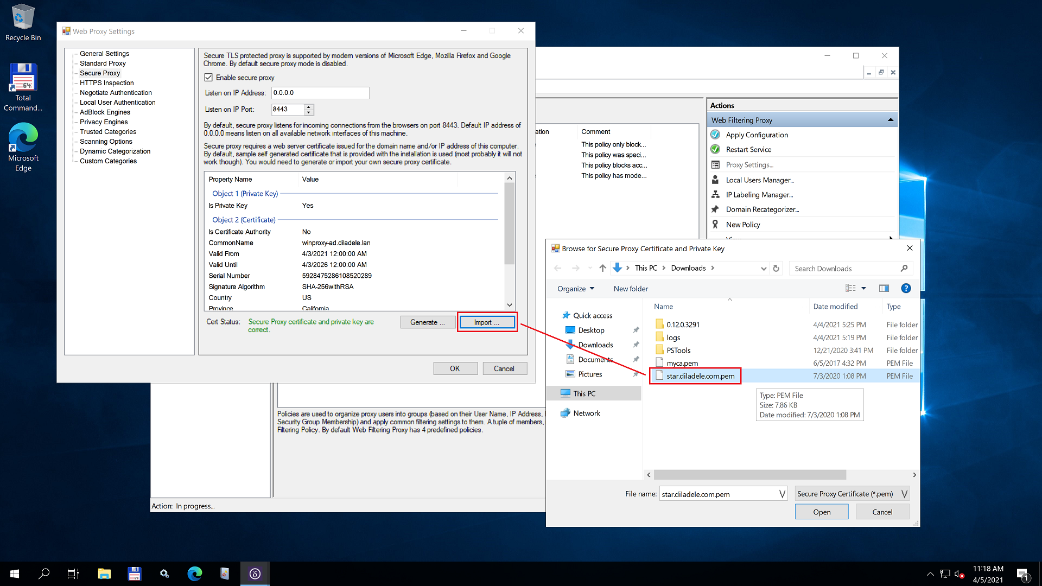Click the Listen on IP Address field

(x=320, y=93)
